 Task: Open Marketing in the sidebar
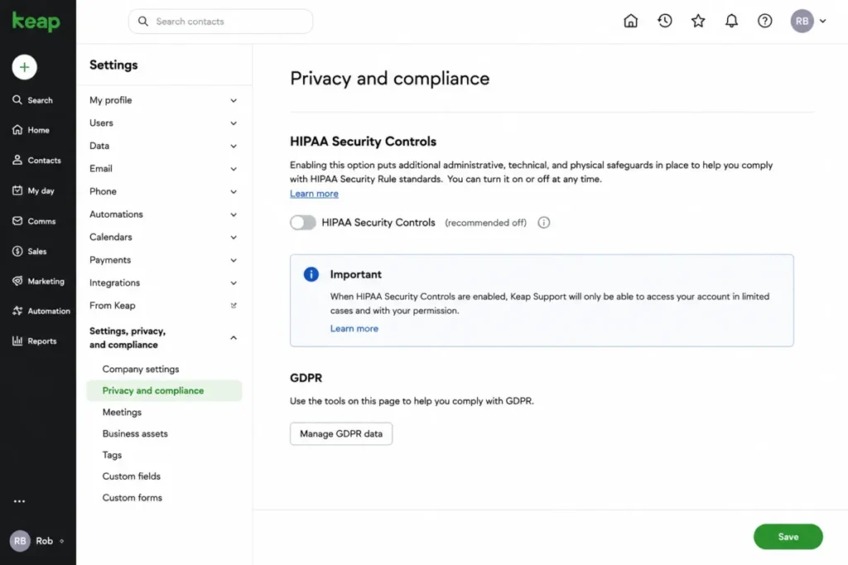coord(38,281)
